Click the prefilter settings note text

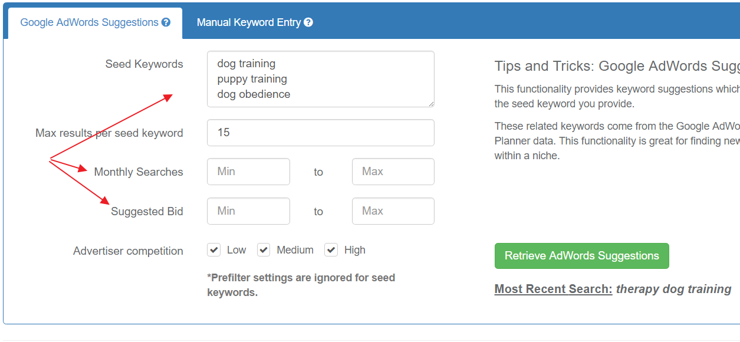pyautogui.click(x=301, y=284)
